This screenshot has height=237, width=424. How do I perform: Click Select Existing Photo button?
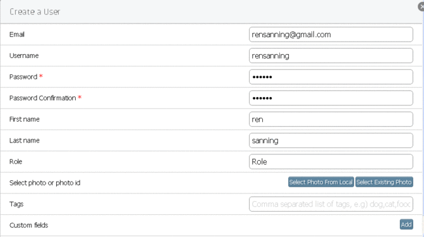click(x=384, y=182)
